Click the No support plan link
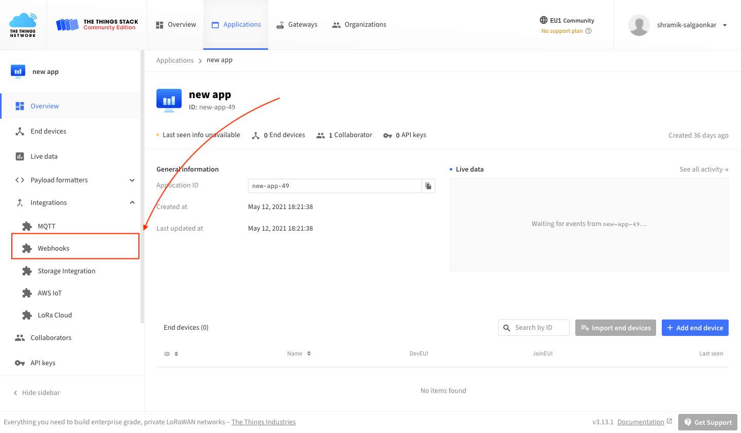Viewport: 741px width, 433px height. point(562,31)
